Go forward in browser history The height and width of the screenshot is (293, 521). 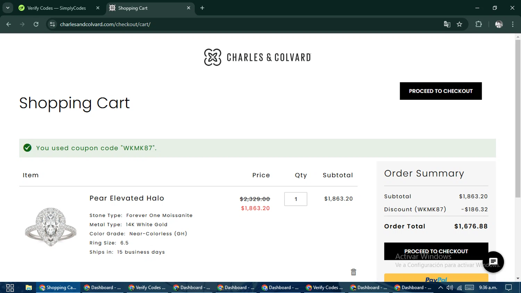pyautogui.click(x=22, y=24)
